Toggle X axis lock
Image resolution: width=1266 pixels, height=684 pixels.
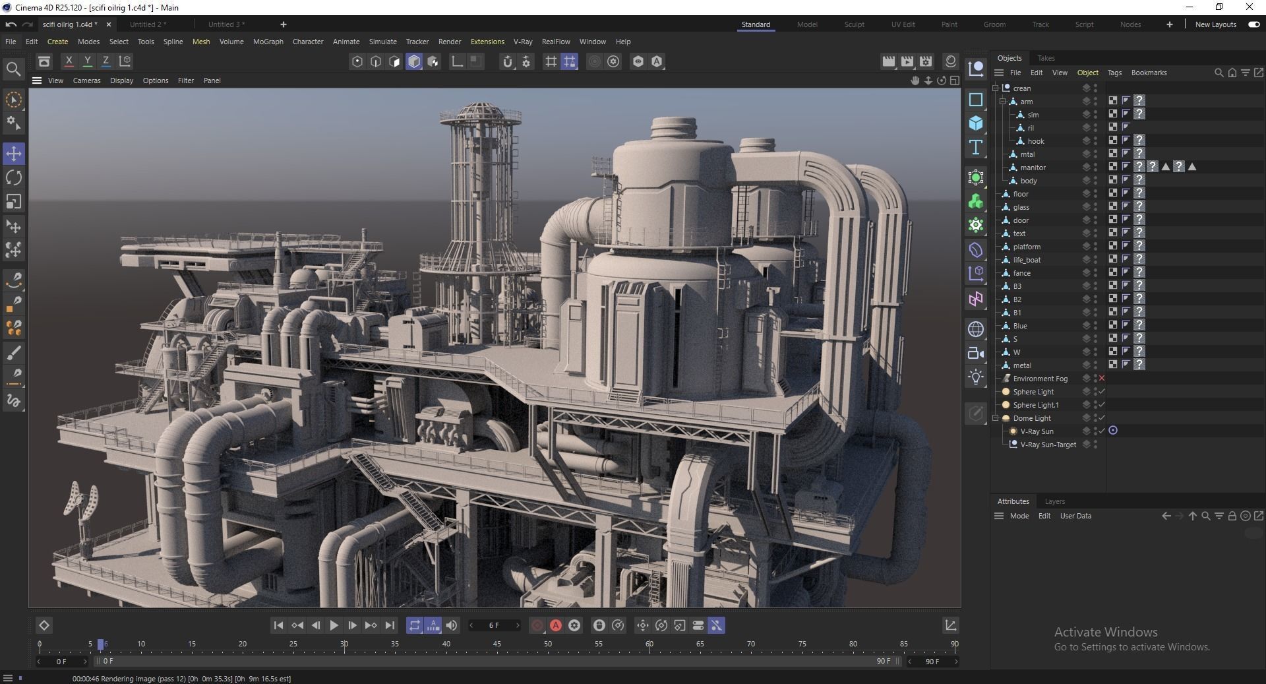pyautogui.click(x=69, y=61)
